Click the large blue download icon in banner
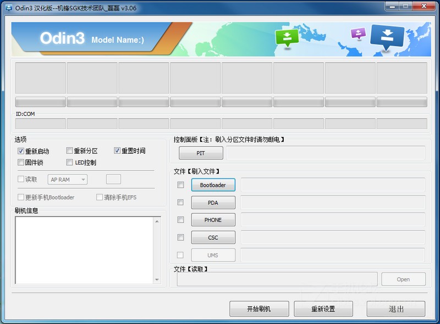Image resolution: width=440 pixels, height=324 pixels. (x=387, y=37)
